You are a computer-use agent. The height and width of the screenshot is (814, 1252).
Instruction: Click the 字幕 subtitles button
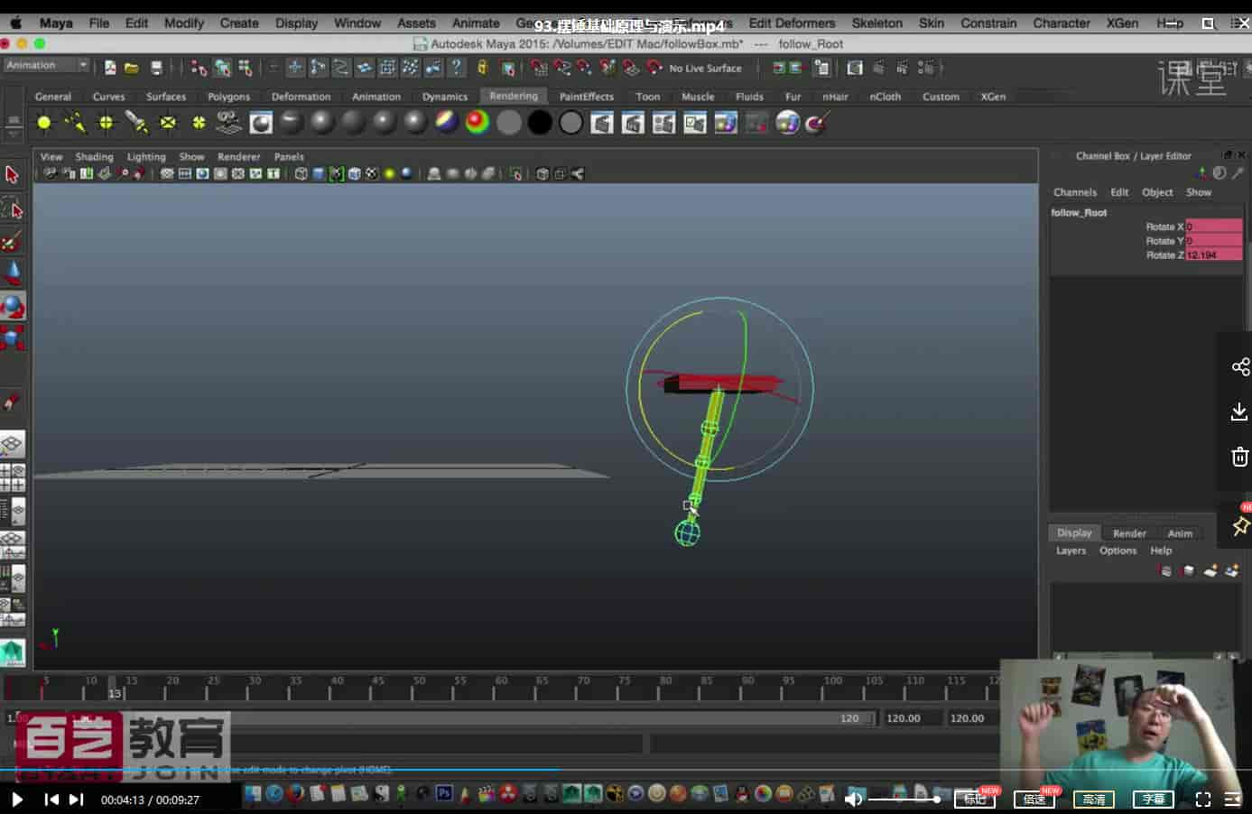1153,800
